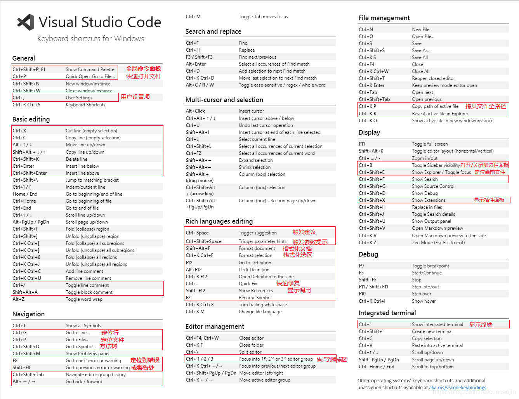This screenshot has width=519, height=399.
Task: Click the 'Integrated terminal' heading
Action: coord(387,313)
